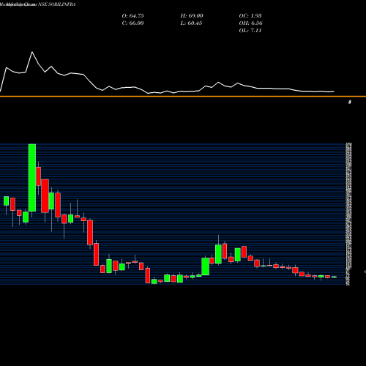366x366 pixels.
Task: Click the last candlestick on the right
Action: (x=334, y=277)
